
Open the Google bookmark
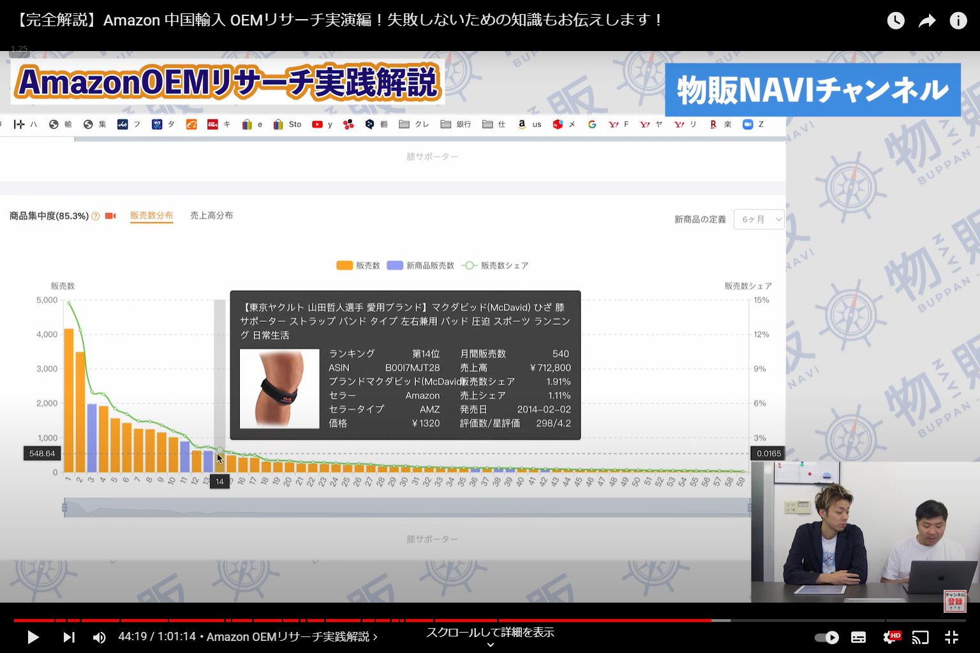[592, 124]
